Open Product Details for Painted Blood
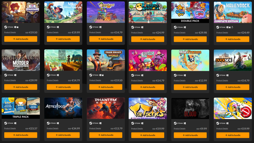 tap(179, 129)
